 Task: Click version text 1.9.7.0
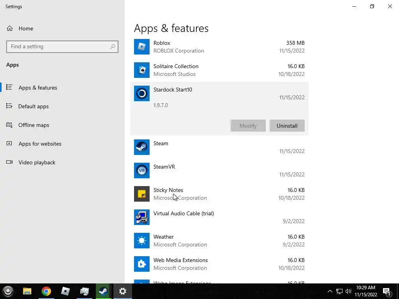(161, 105)
